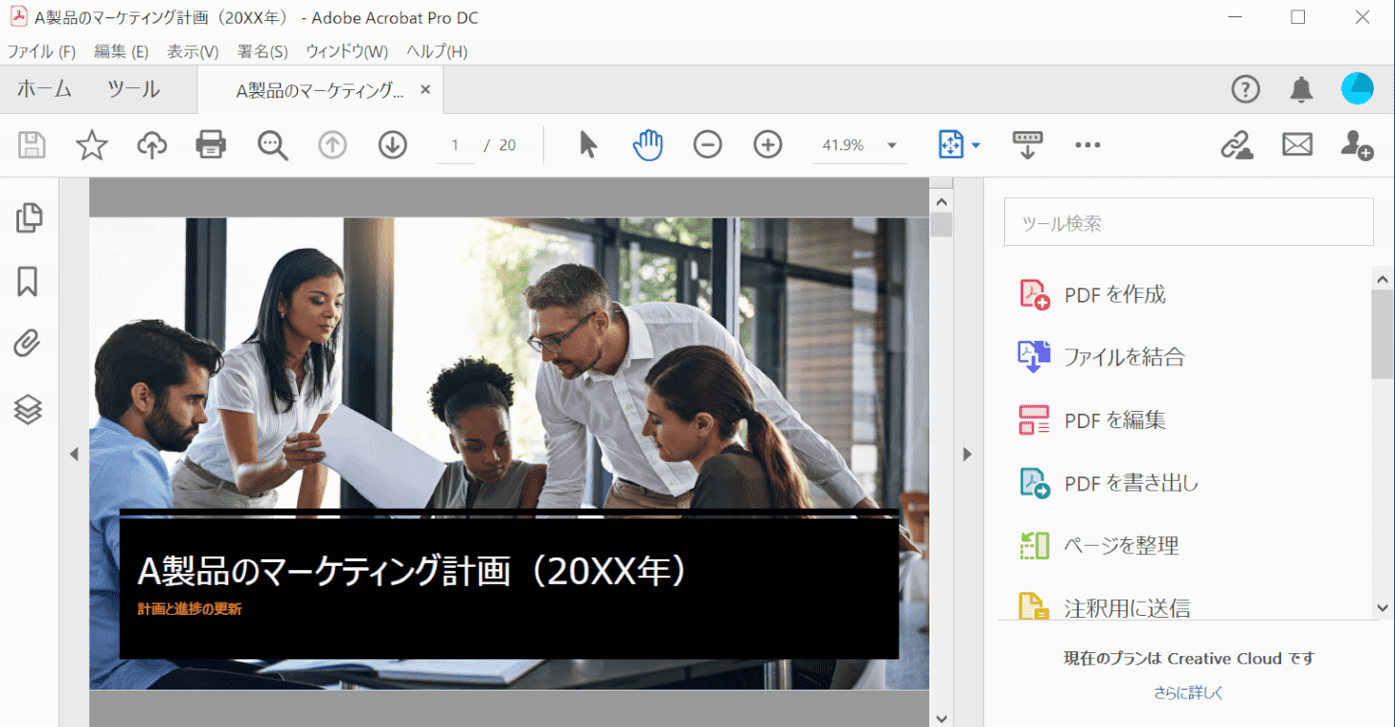The image size is (1395, 727).
Task: Click tools pane scrollbar down arrow
Action: coord(1383,607)
